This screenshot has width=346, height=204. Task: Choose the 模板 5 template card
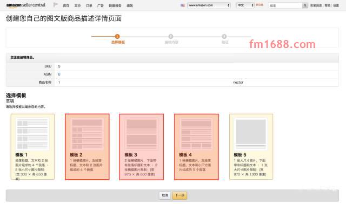[x=251, y=147]
